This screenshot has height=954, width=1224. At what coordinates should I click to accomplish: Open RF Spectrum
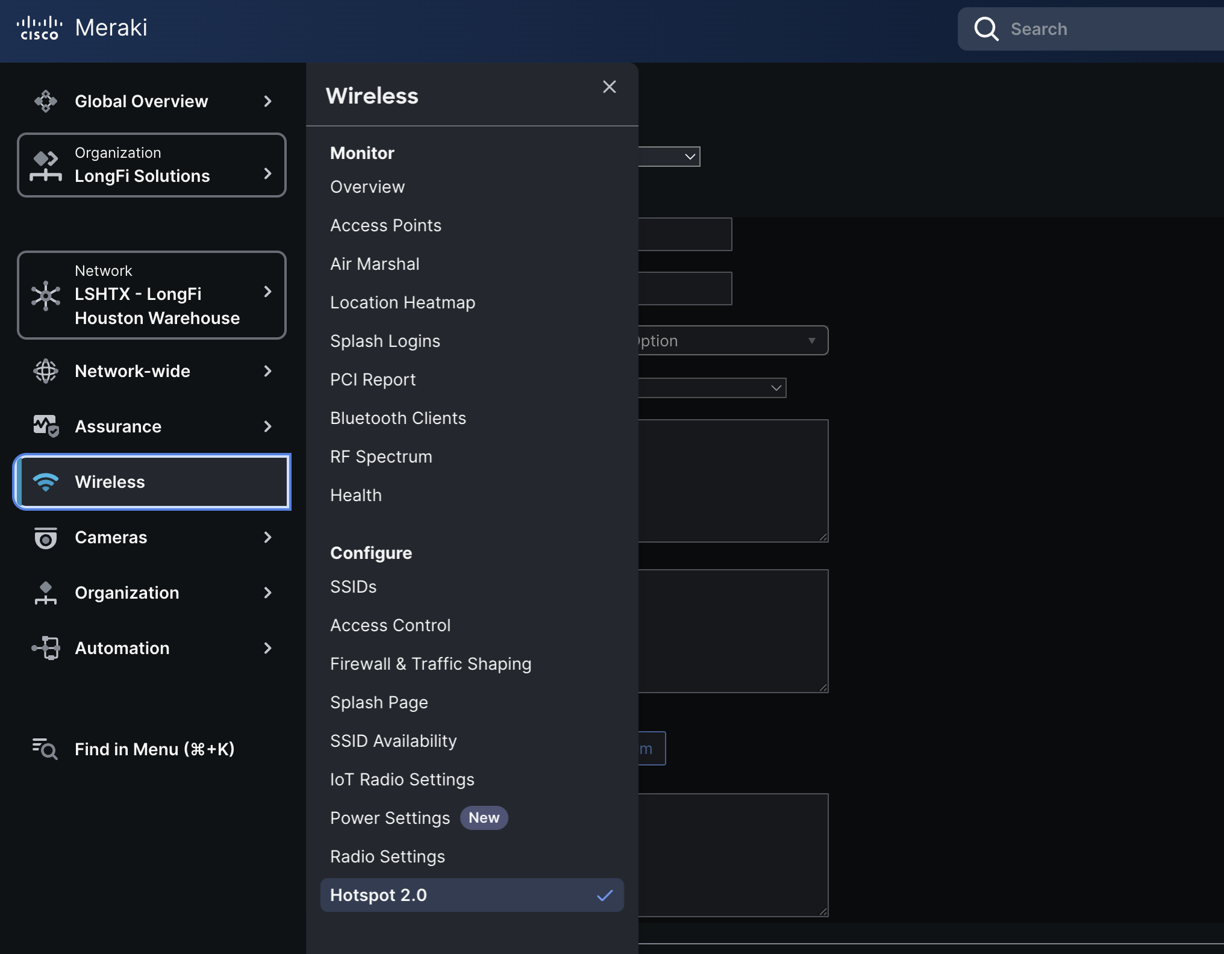[x=381, y=457]
